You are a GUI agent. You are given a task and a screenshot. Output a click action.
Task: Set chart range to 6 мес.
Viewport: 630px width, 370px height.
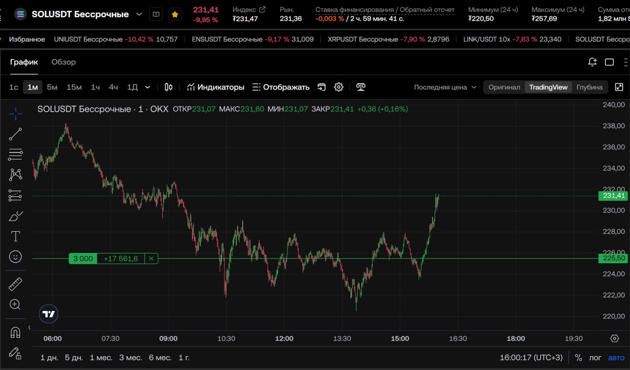(x=160, y=358)
